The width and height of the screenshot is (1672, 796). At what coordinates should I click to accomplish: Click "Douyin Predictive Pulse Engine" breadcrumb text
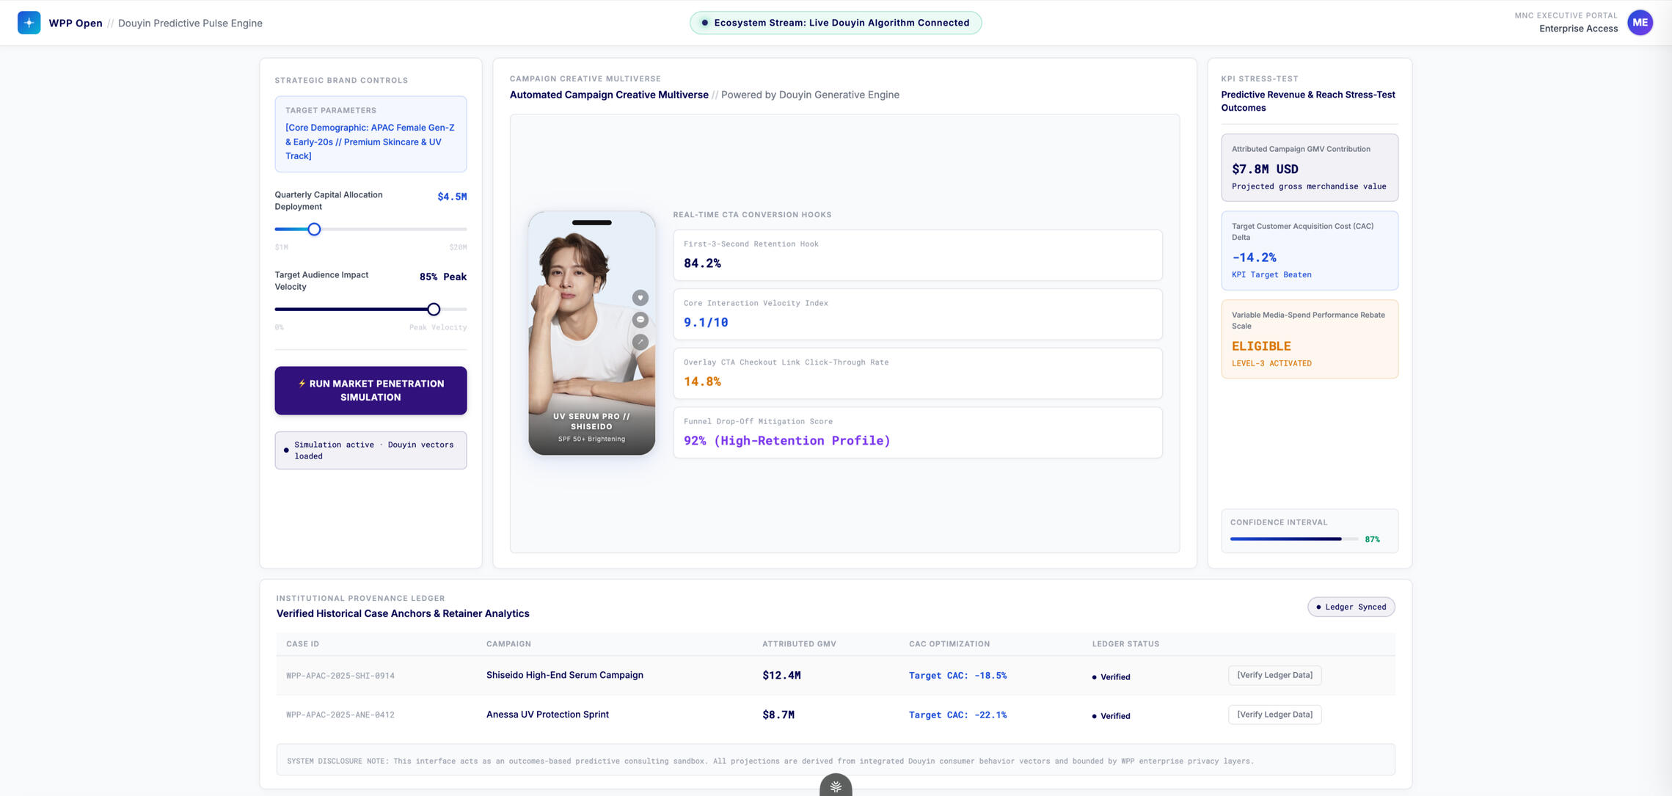click(x=190, y=23)
